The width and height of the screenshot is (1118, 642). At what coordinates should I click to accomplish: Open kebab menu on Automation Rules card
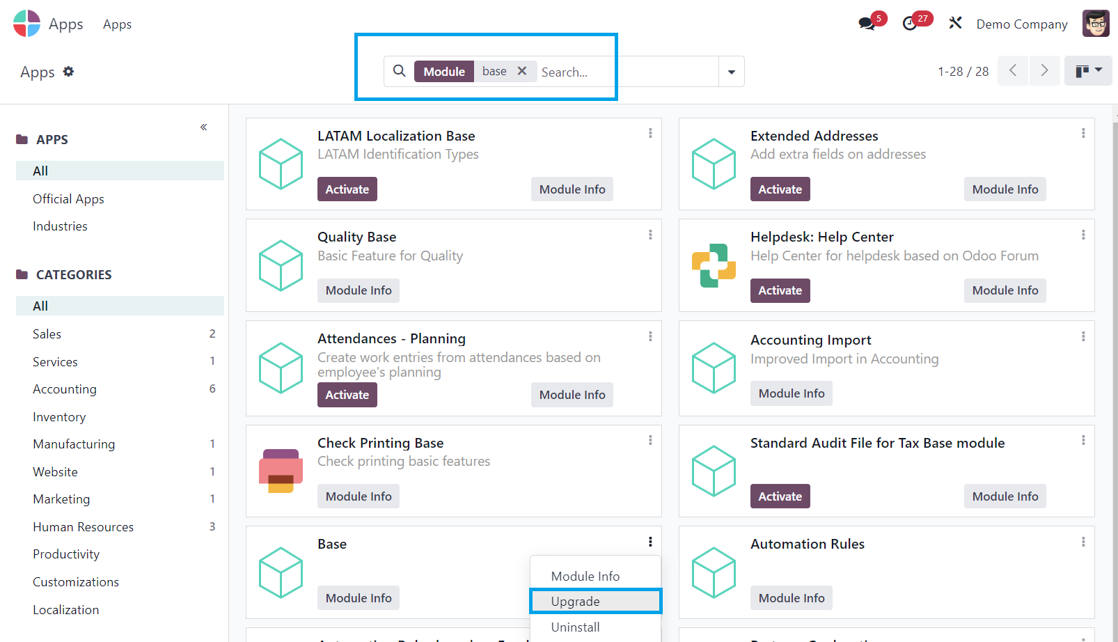[x=1083, y=542]
